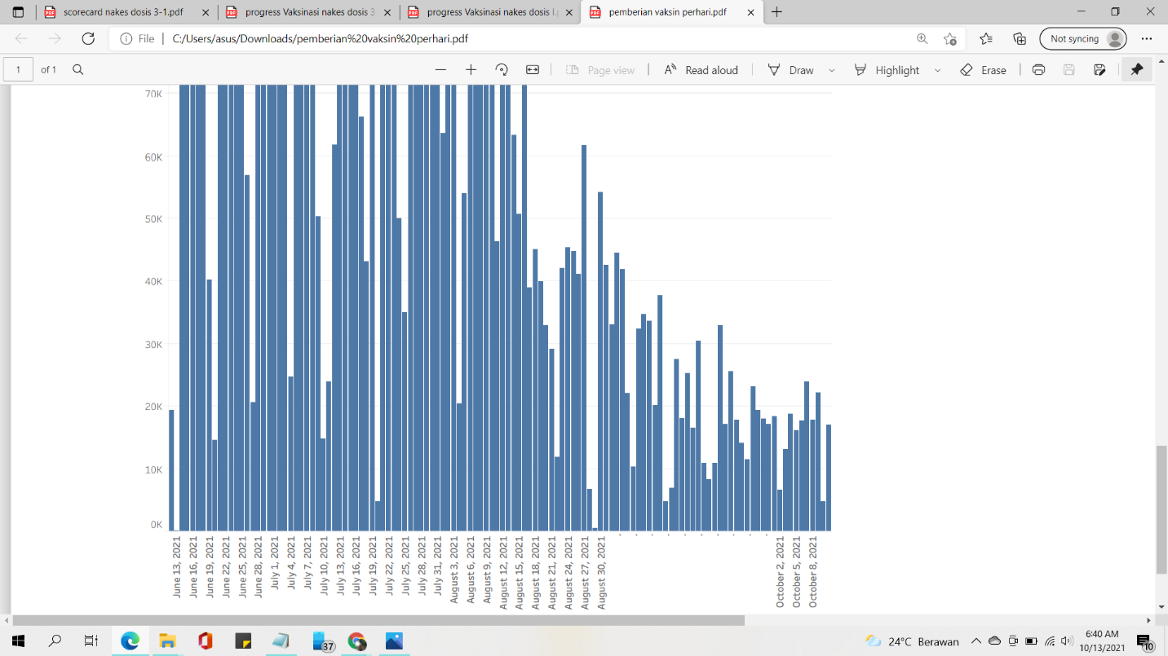Screen dimensions: 1168x656
Task: Click the page number input field
Action: coord(19,70)
